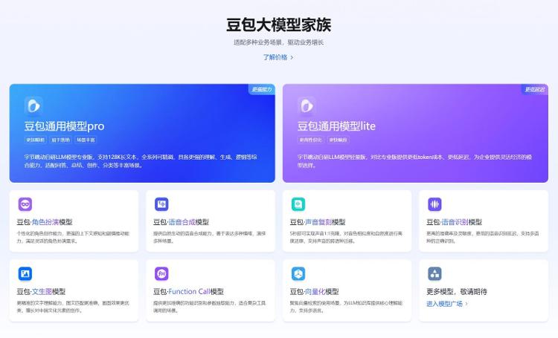Click the 豆包通用模型lite logo icon
Image resolution: width=558 pixels, height=338 pixels.
pyautogui.click(x=307, y=105)
